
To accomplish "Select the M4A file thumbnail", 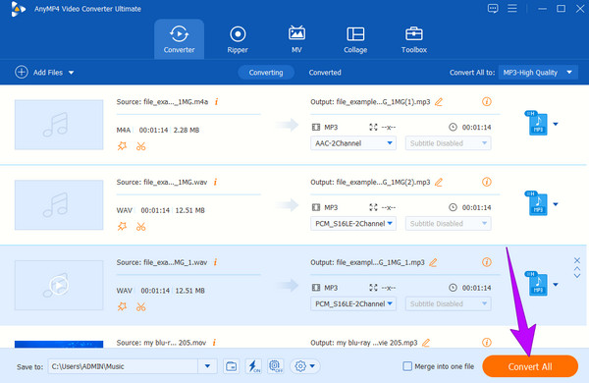I will 59,125.
